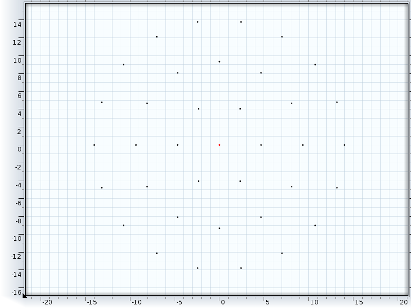Screen dimensions: 411x308
Task: Click the bottom point at x≈-2.4, y≈-13.8
Action: (x=198, y=268)
